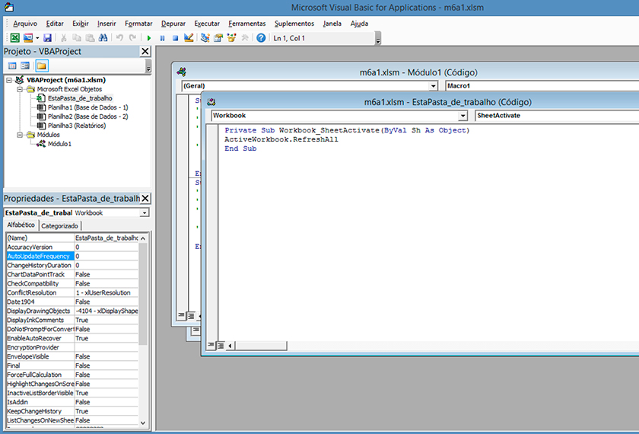Click the Cut scissors icon

[x=64, y=38]
